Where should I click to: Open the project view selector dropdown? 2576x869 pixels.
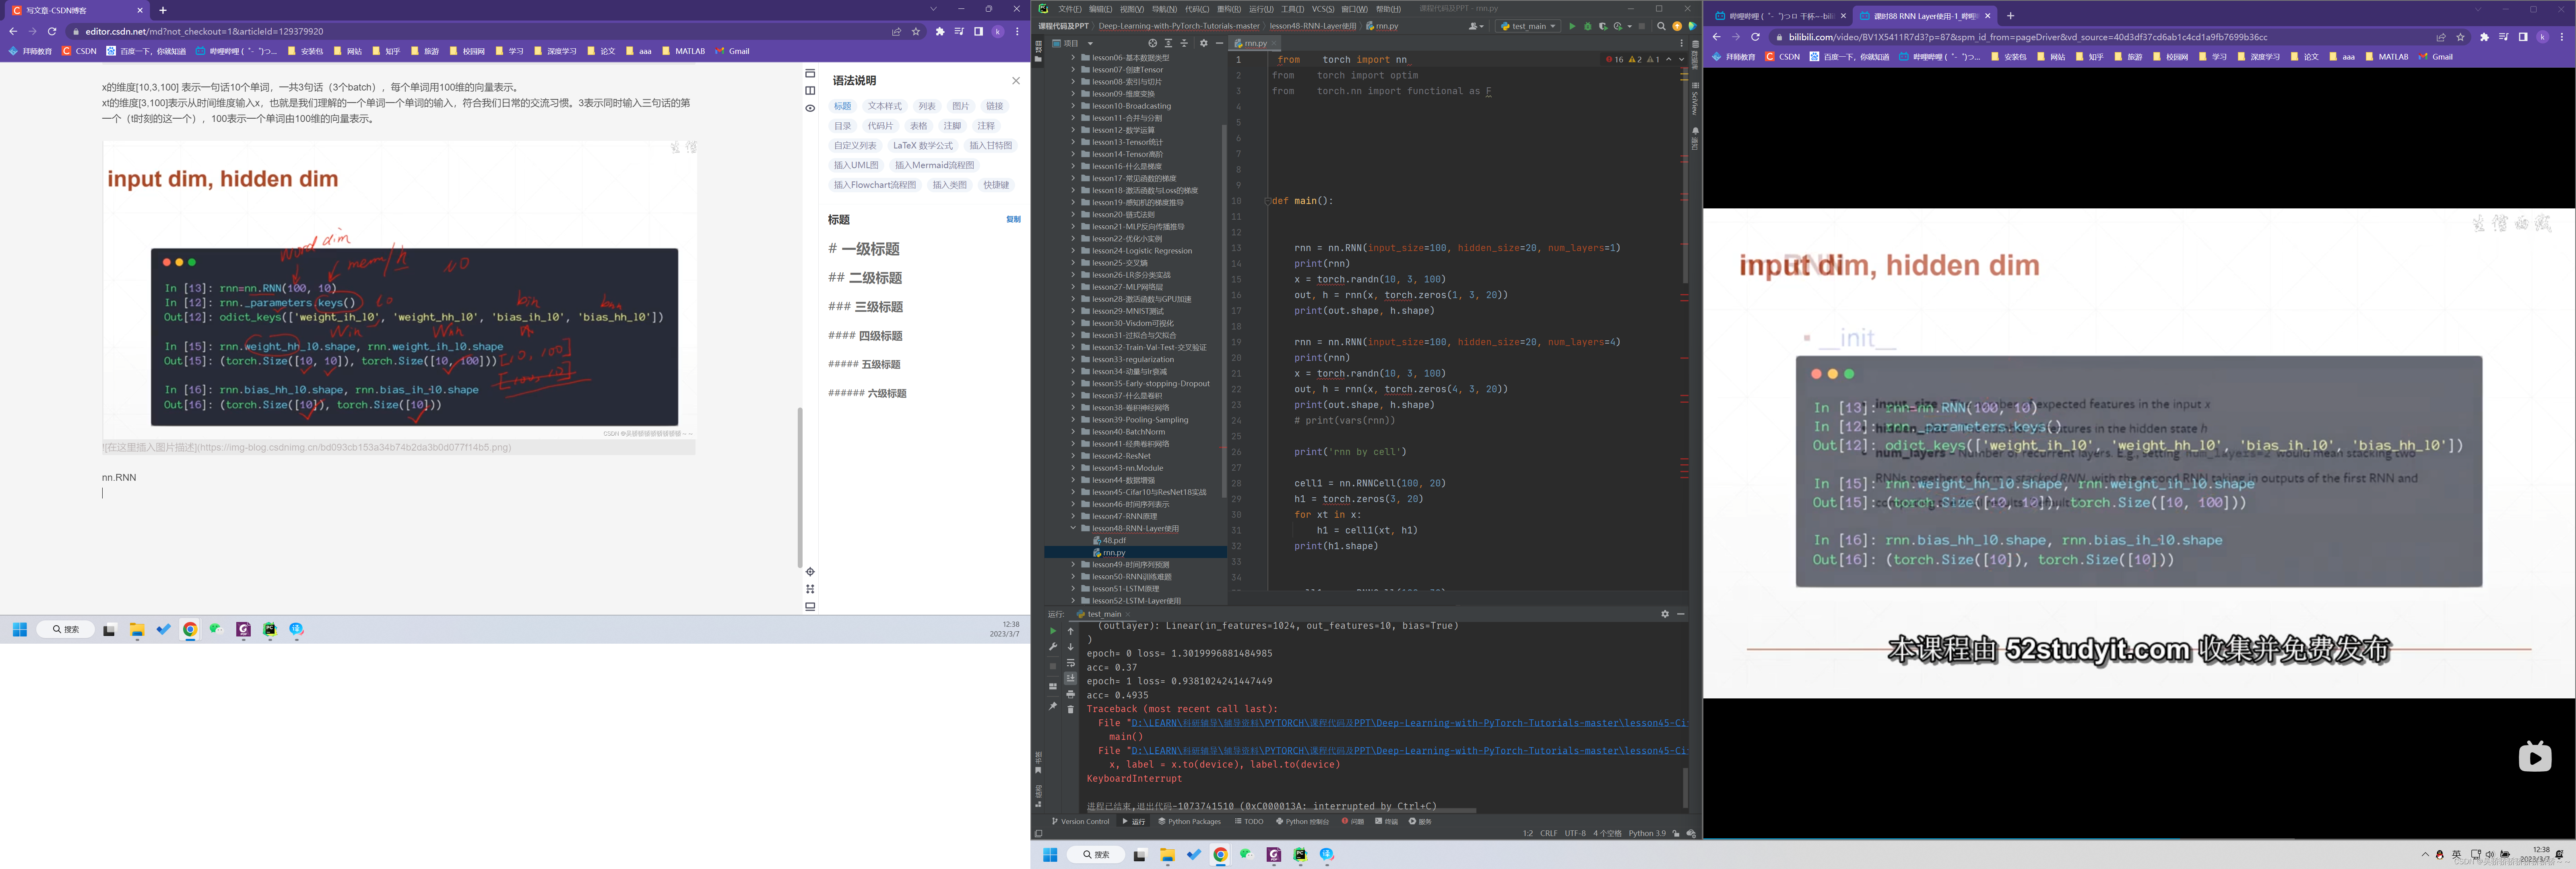(x=1073, y=43)
